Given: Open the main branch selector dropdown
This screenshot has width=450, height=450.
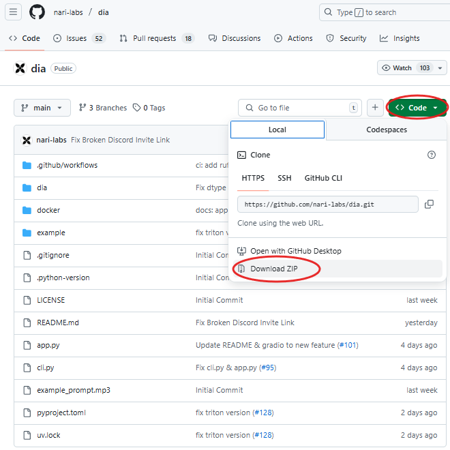Looking at the screenshot, I should pyautogui.click(x=42, y=108).
